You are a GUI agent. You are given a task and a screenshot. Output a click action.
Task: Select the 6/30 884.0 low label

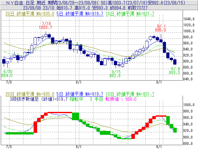tap(7, 74)
